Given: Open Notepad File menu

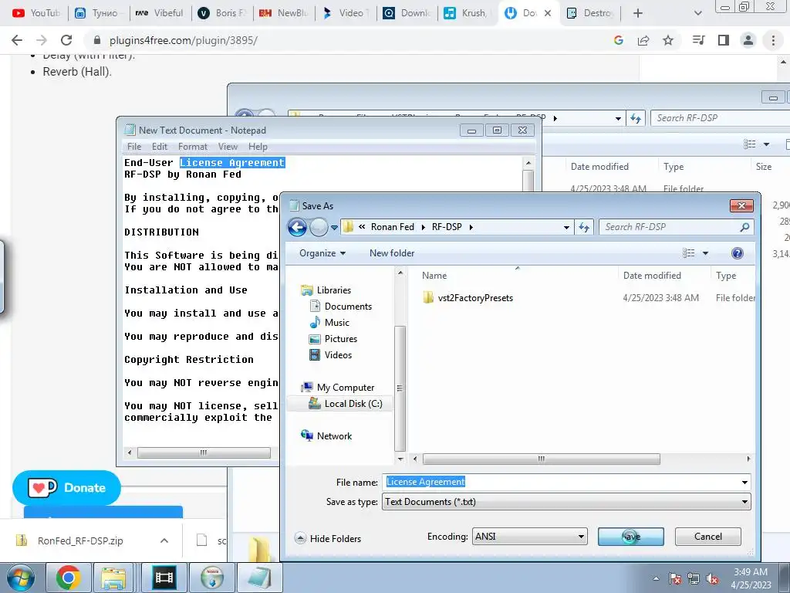Looking at the screenshot, I should click(134, 147).
